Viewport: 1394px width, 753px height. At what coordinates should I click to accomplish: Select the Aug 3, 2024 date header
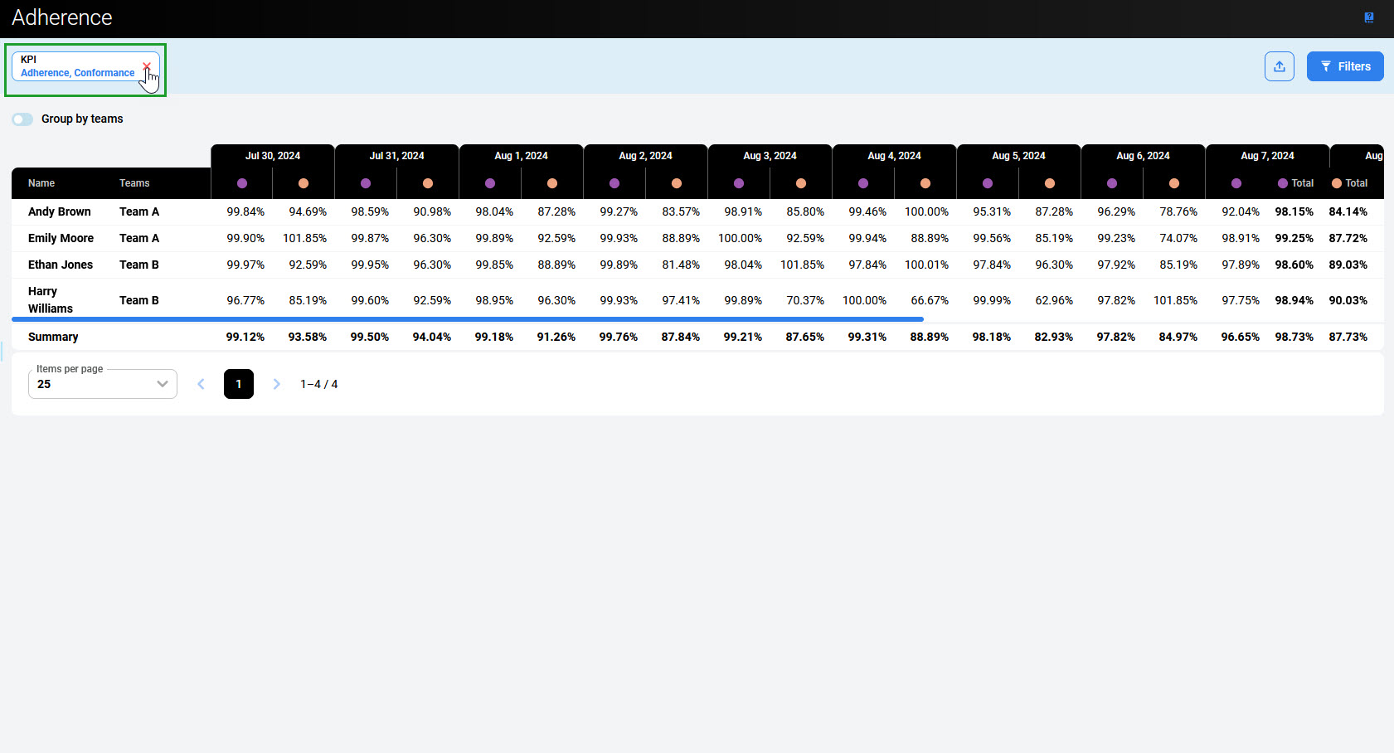point(770,156)
